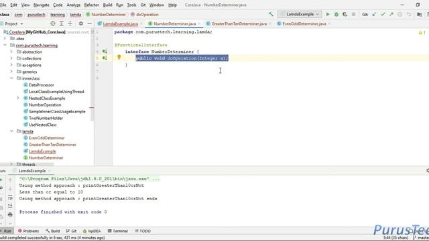Open Terminal tool window

[x=118, y=231]
